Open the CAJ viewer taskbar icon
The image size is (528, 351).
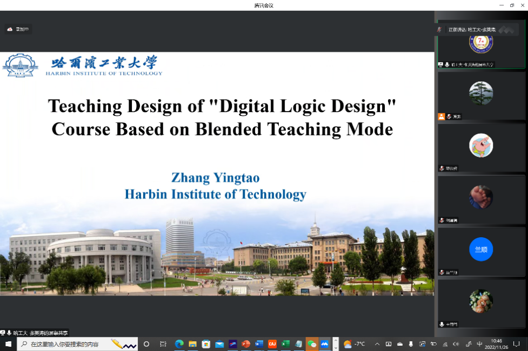click(272, 344)
